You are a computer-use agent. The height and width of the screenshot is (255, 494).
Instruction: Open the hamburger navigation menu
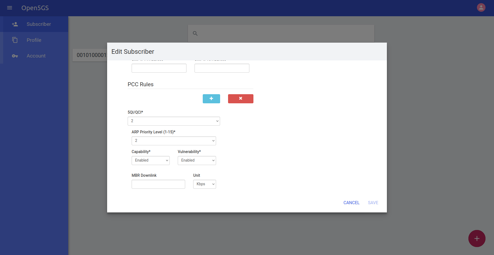click(10, 8)
